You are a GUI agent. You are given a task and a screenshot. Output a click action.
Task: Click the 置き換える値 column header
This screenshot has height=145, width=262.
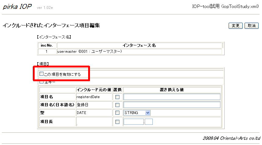click(x=172, y=90)
